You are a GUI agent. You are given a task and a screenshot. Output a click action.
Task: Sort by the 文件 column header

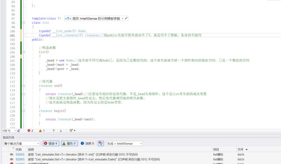click(240, 149)
